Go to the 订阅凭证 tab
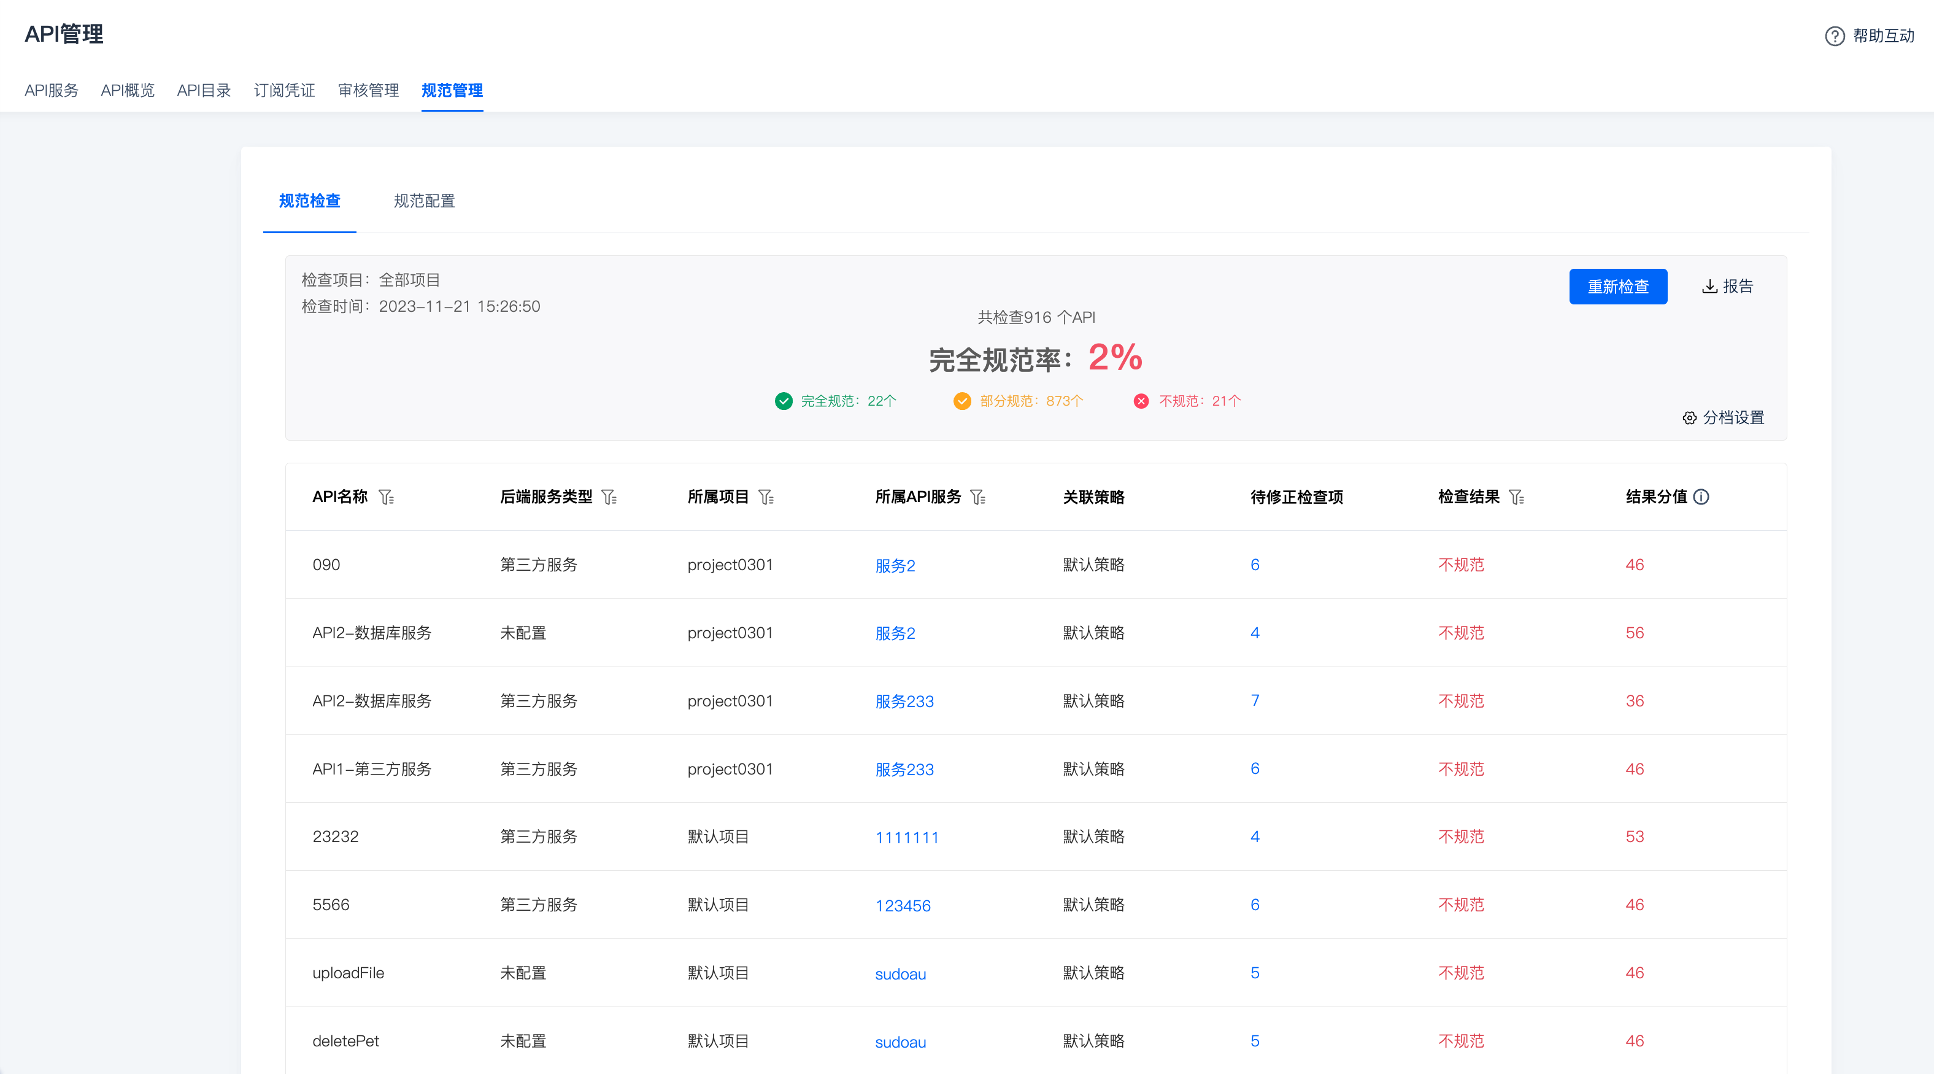The height and width of the screenshot is (1074, 1934). pos(285,90)
